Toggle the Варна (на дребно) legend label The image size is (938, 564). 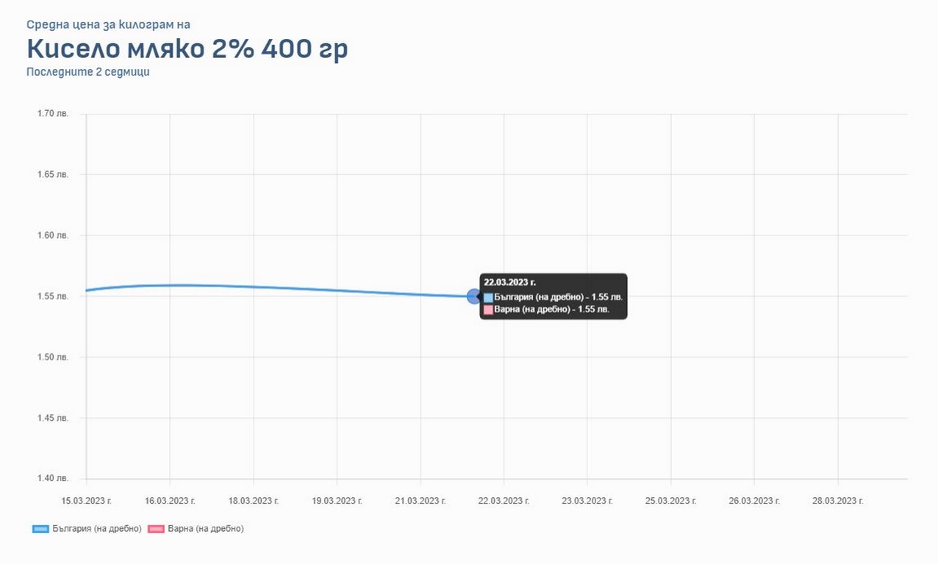point(205,529)
